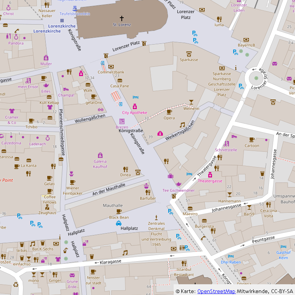Viewport: 295px width, 295px height.
Task: Select the Dinea restaurant icon
Action: (x=126, y=169)
